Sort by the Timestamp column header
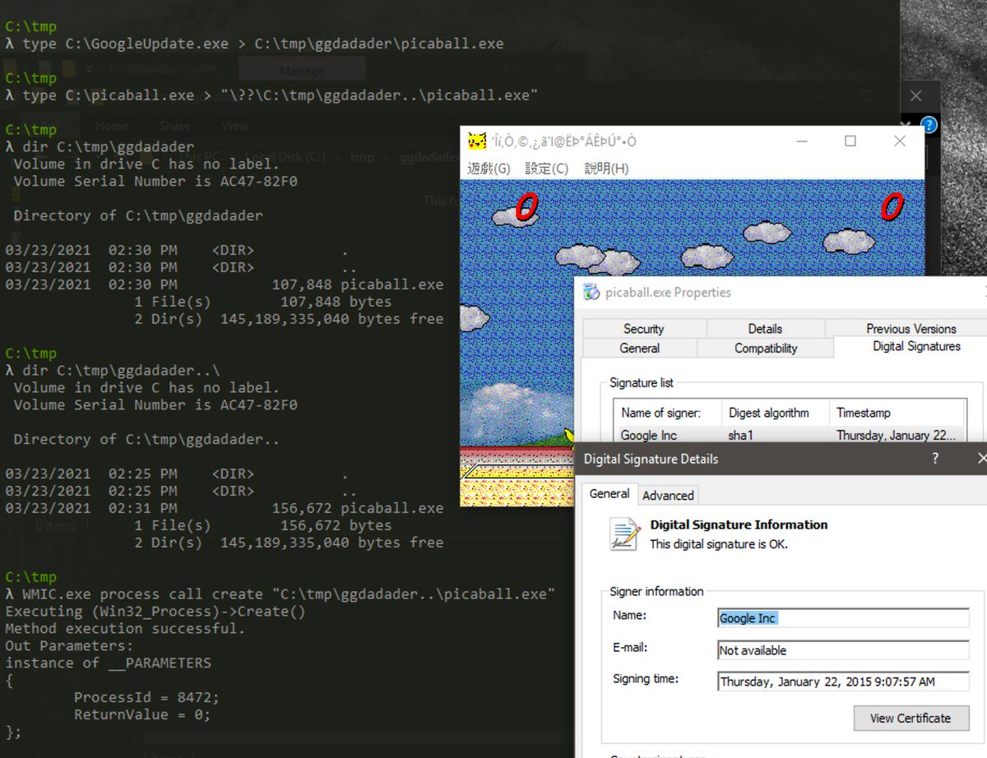This screenshot has width=987, height=758. tap(897, 413)
